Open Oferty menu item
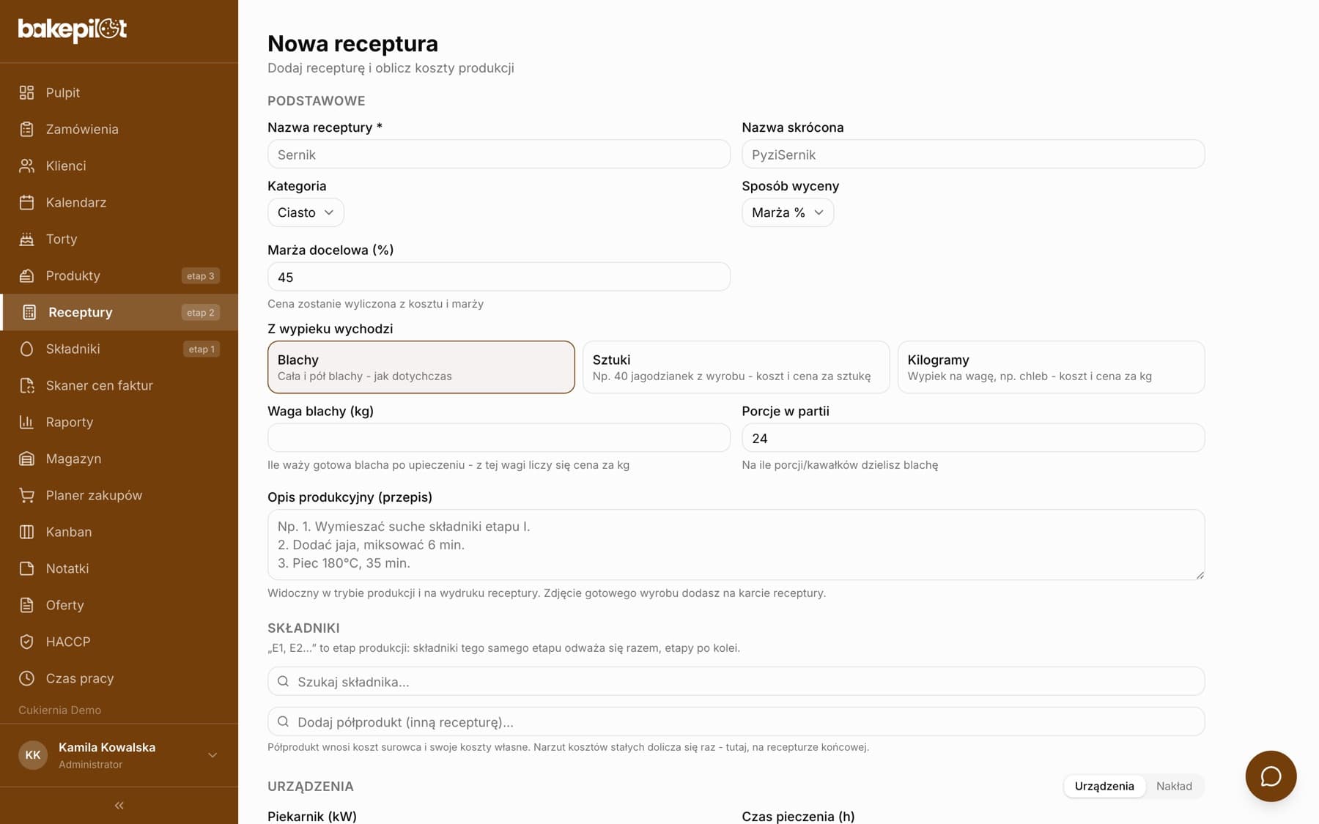 coord(119,605)
